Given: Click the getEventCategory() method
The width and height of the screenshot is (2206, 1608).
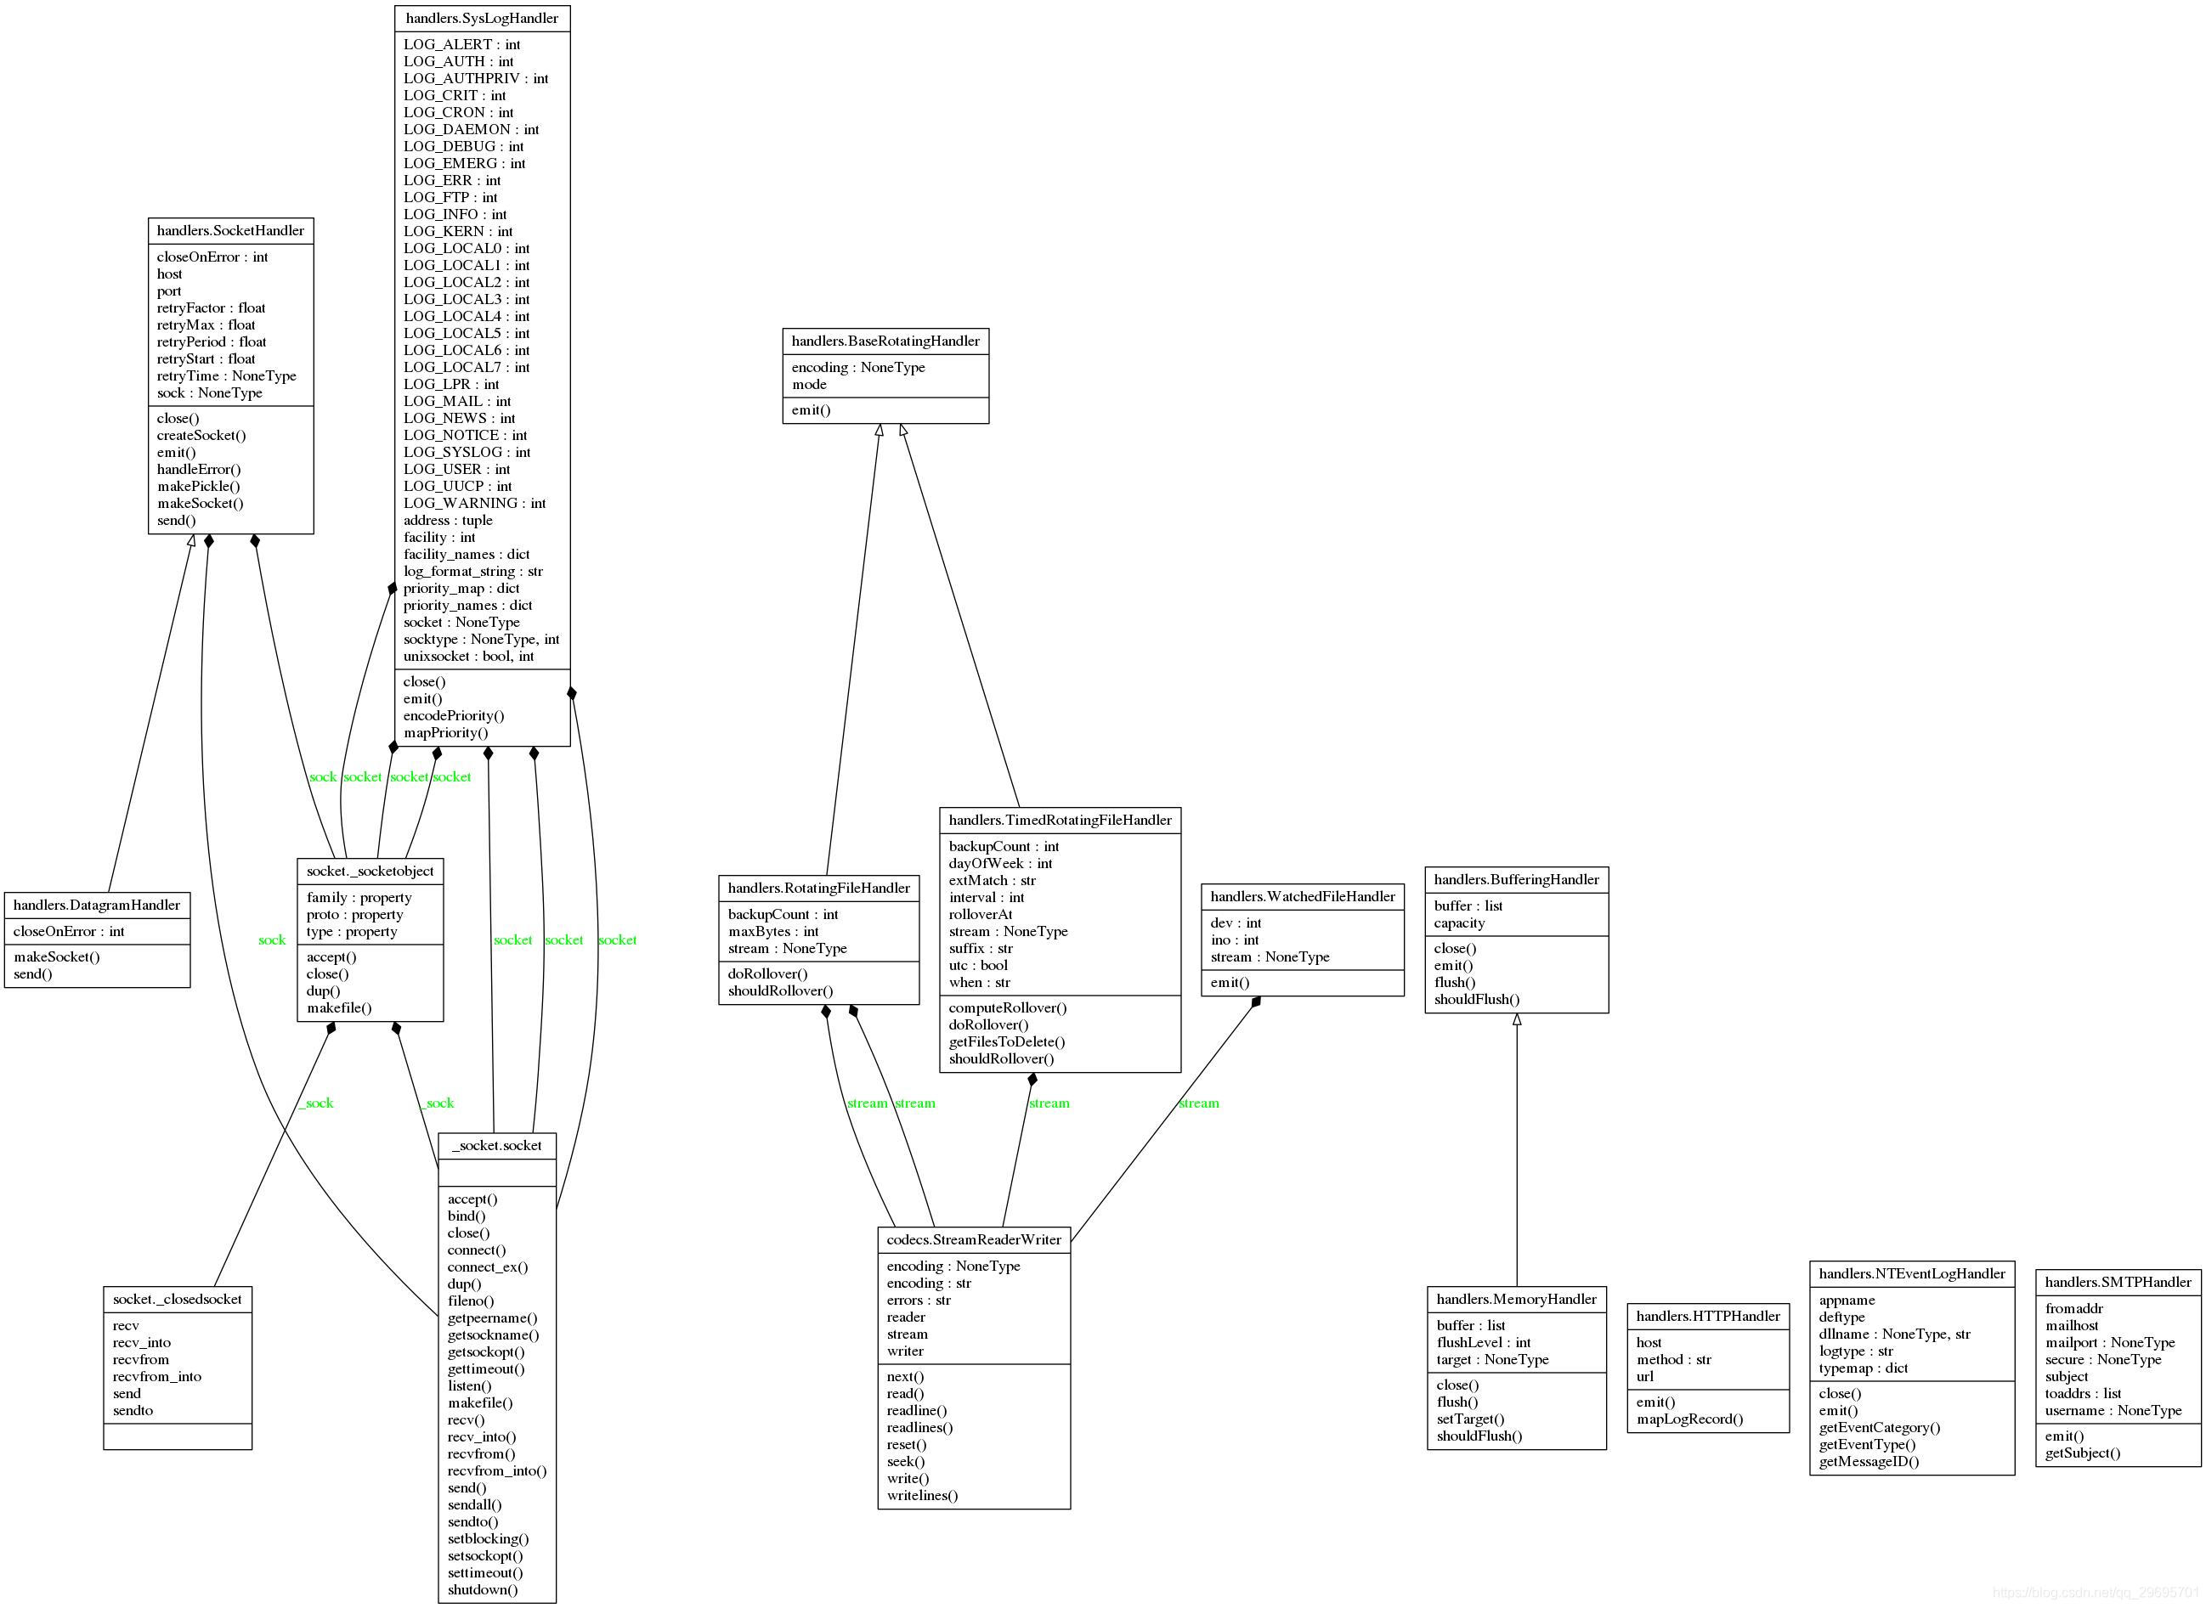Looking at the screenshot, I should coord(1880,1428).
